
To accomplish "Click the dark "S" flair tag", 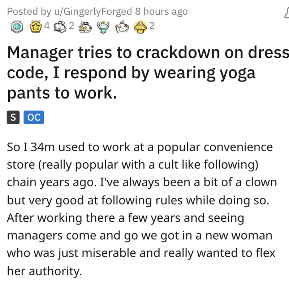I will pos(13,118).
